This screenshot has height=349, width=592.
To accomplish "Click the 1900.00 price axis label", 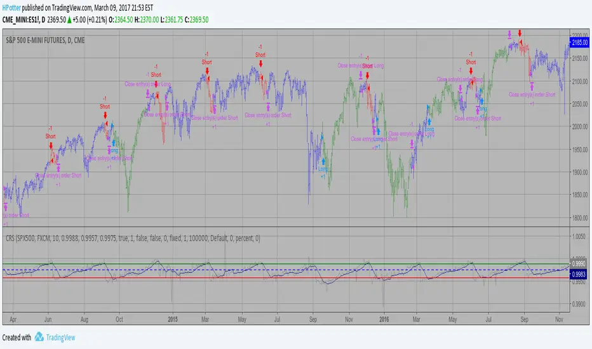I will [579, 172].
